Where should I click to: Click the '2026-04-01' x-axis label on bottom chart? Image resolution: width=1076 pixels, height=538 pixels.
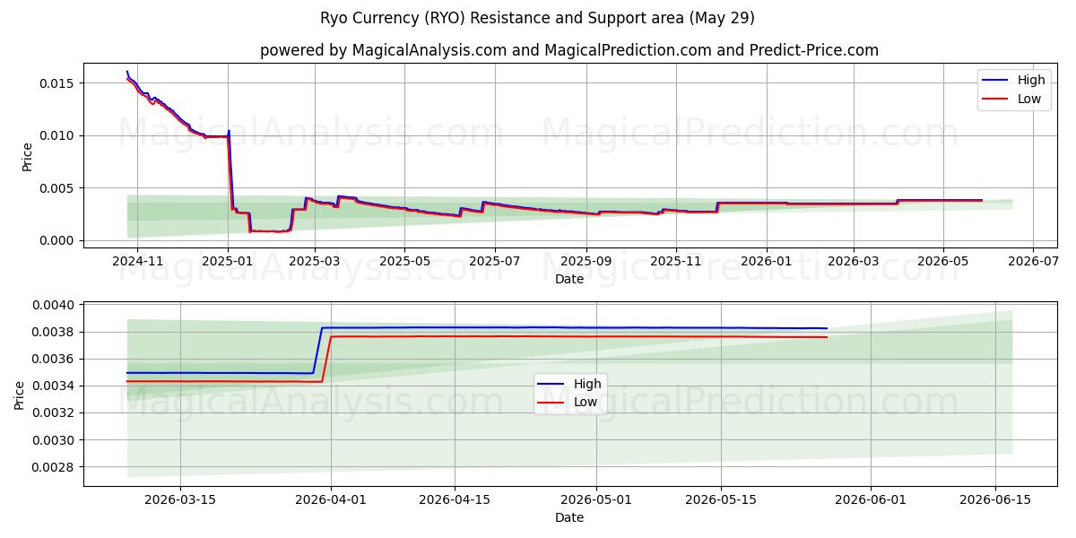[x=331, y=500]
